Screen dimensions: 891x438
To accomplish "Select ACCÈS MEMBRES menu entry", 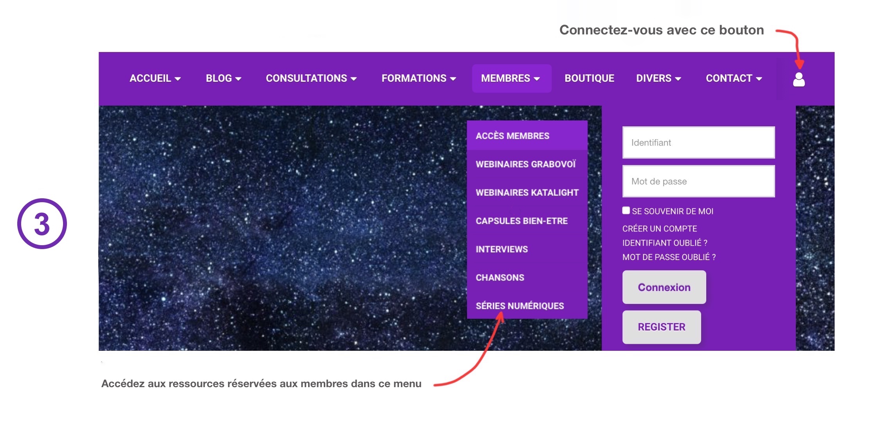I will [x=527, y=136].
